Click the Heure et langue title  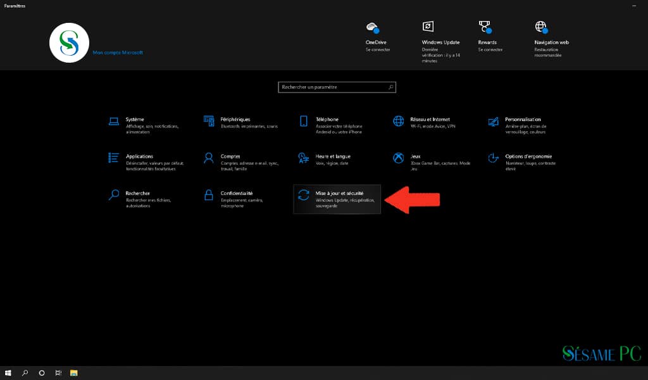pos(333,156)
